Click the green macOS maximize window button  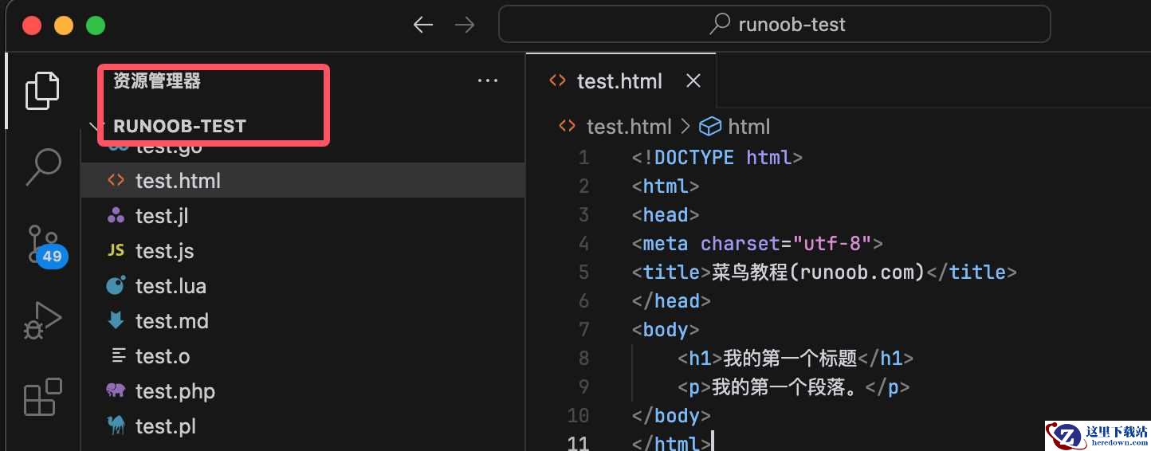pyautogui.click(x=96, y=25)
